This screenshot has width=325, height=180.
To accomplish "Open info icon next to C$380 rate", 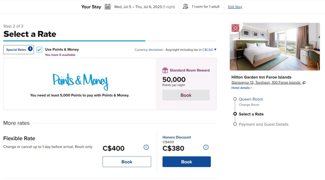I will click(206, 147).
